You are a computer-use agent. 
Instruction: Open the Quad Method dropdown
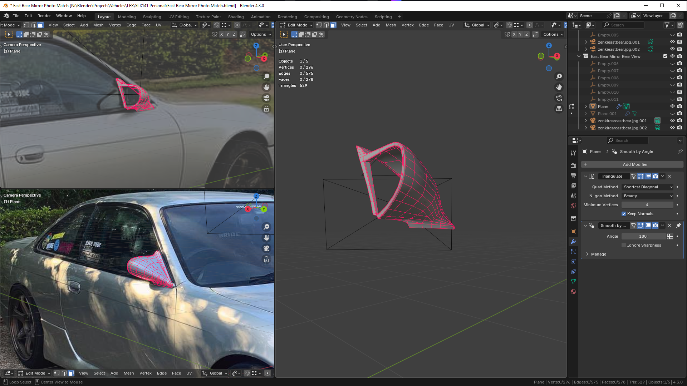point(648,187)
